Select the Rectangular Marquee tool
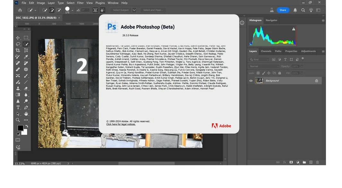342x188 pixels. click(x=26, y=38)
